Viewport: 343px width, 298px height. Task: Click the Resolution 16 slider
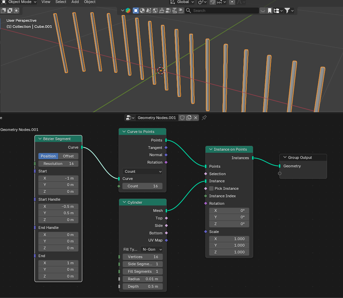coord(59,164)
